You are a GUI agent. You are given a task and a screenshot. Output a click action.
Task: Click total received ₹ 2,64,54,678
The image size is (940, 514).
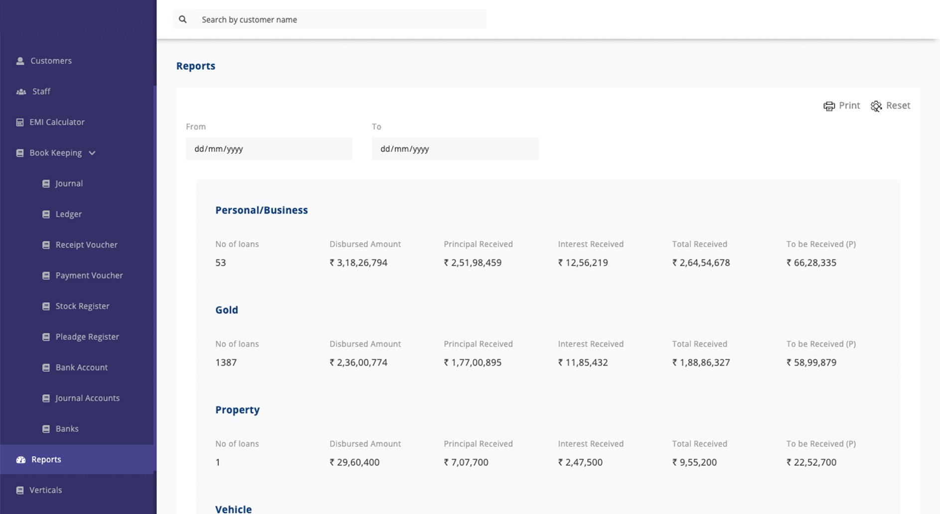pos(701,263)
